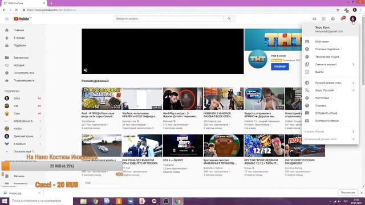Open История in the sidebar

pos(23,65)
